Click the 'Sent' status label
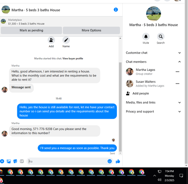 pyautogui.click(x=112, y=153)
